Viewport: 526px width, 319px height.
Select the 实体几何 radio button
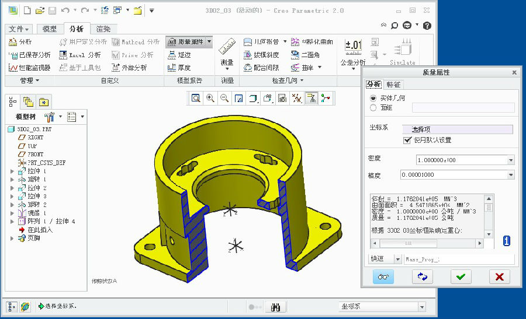pos(373,98)
